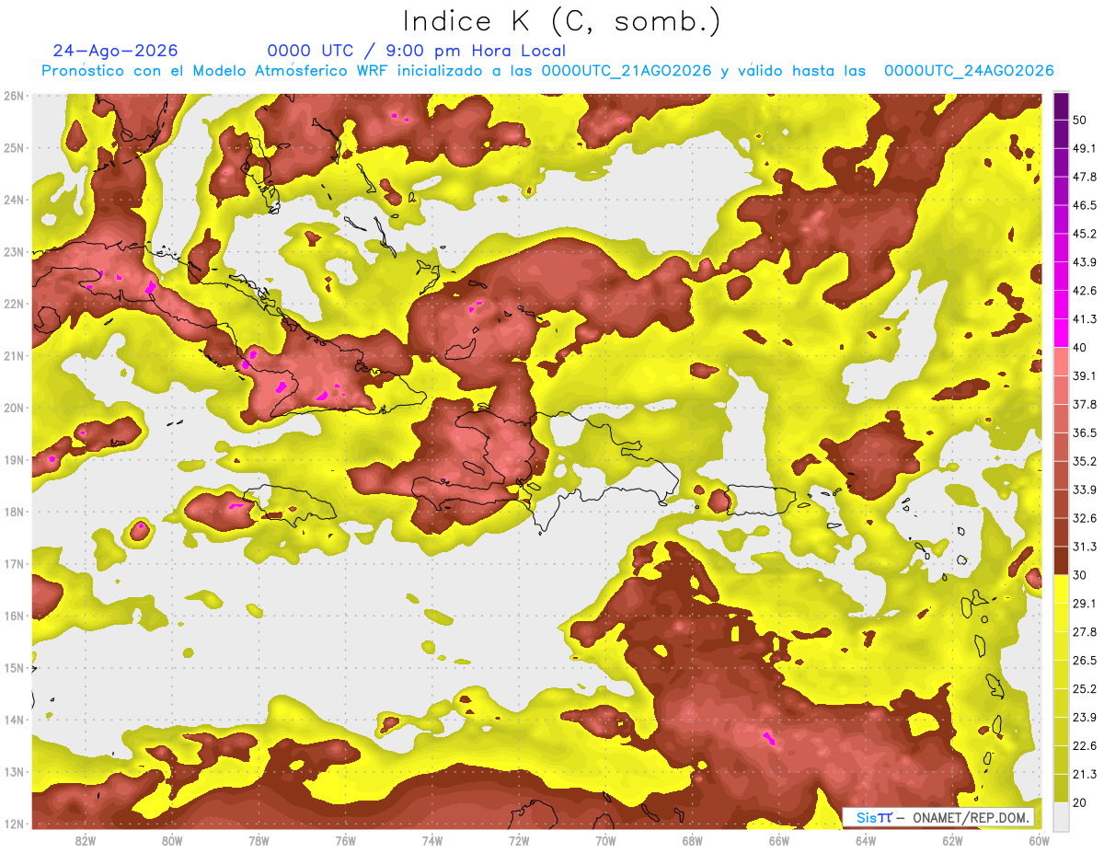Click the longitude label "68W"
The image size is (1104, 853).
click(x=693, y=840)
